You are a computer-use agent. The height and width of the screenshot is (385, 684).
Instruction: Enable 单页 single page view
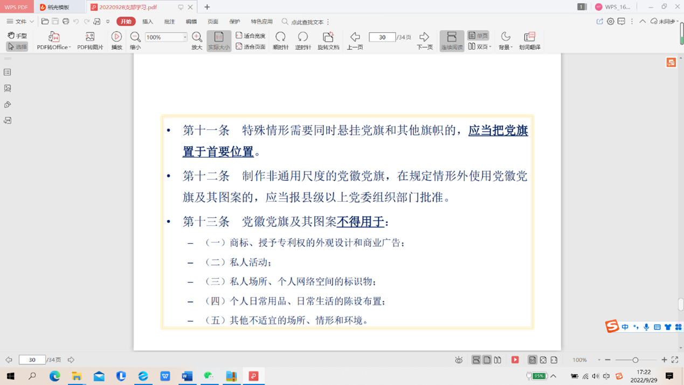[478, 36]
